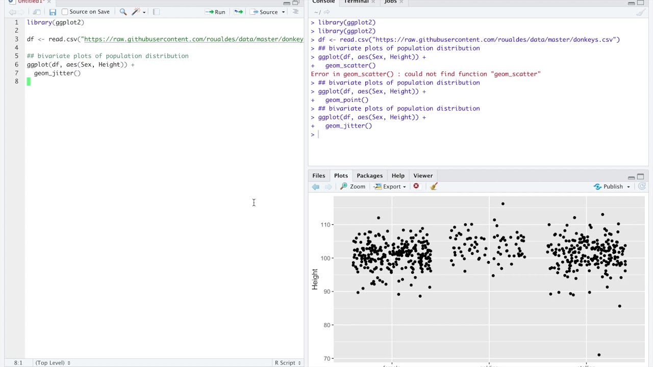Click the save document floppy icon
The height and width of the screenshot is (367, 653).
(53, 12)
